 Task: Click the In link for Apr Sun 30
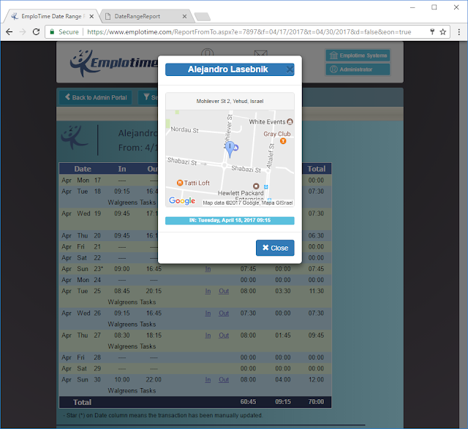pos(208,380)
